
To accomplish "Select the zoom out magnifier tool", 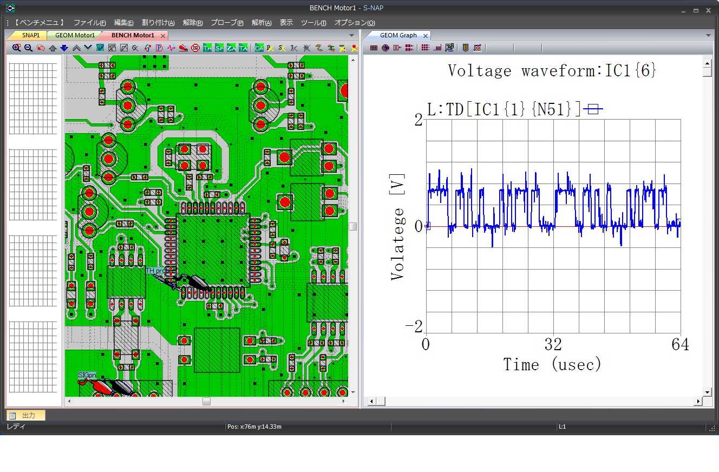I will tap(28, 48).
